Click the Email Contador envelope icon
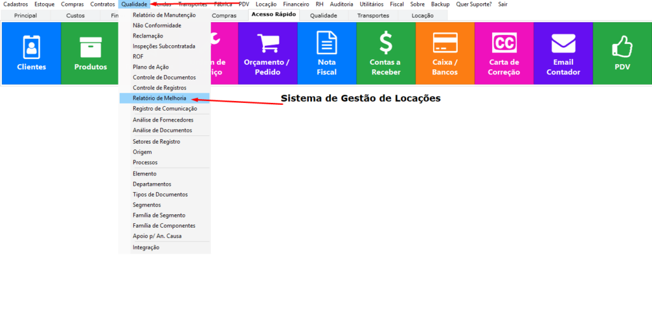The height and width of the screenshot is (330, 652). tap(563, 43)
